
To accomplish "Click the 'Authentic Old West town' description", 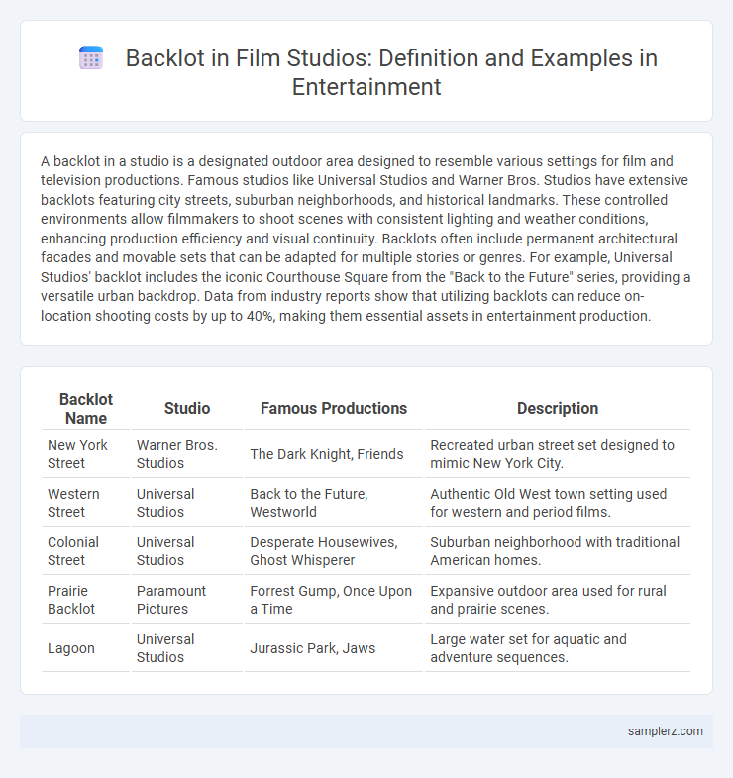I will tap(558, 503).
